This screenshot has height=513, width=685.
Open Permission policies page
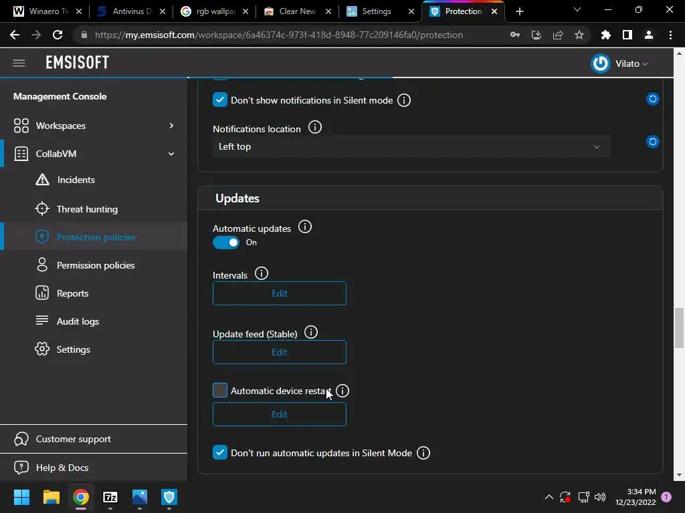pos(96,265)
